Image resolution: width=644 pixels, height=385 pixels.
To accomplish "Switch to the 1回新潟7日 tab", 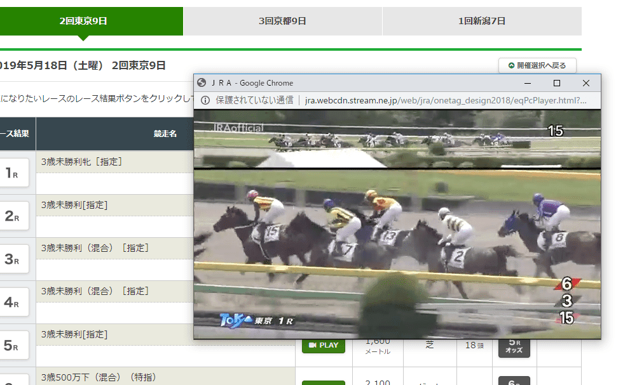I will [x=482, y=21].
